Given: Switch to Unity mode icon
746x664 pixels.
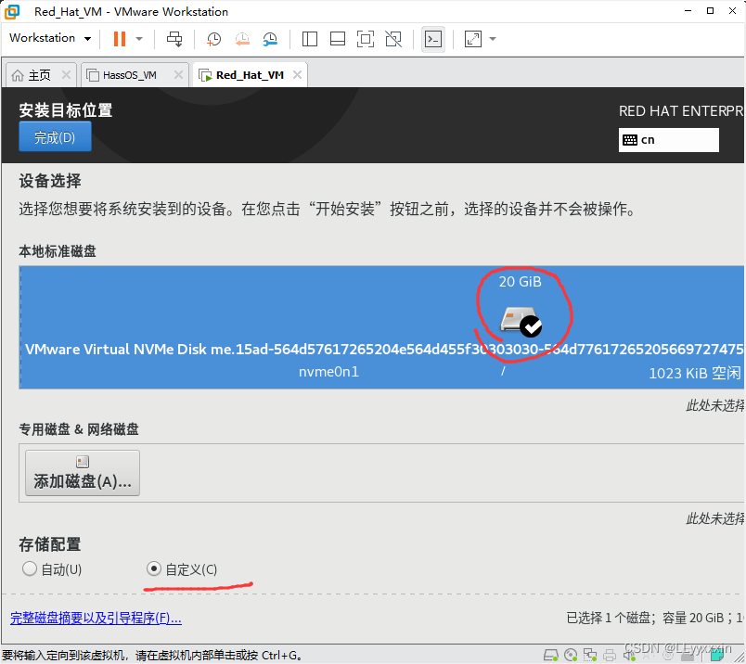Looking at the screenshot, I should (x=393, y=39).
